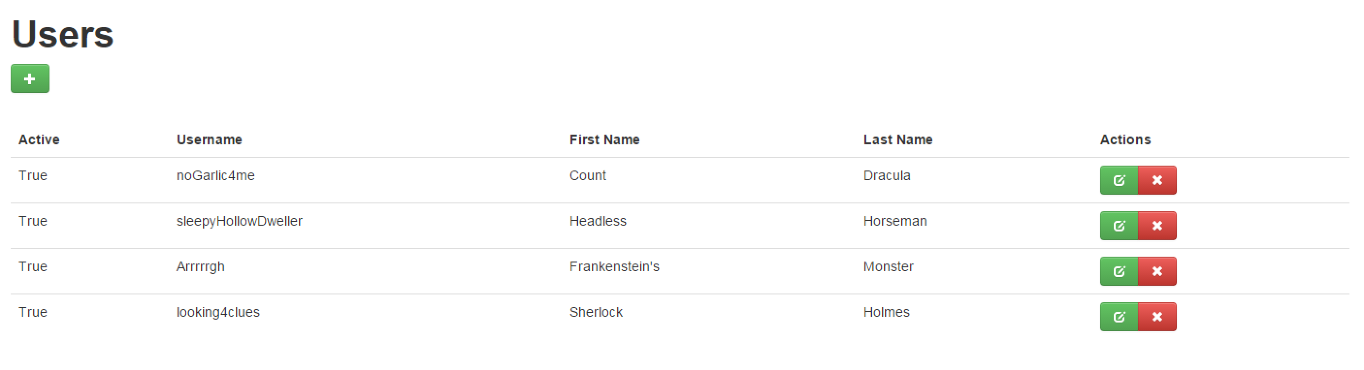Delete the Arrrrrgh user
The height and width of the screenshot is (370, 1364).
click(1157, 271)
